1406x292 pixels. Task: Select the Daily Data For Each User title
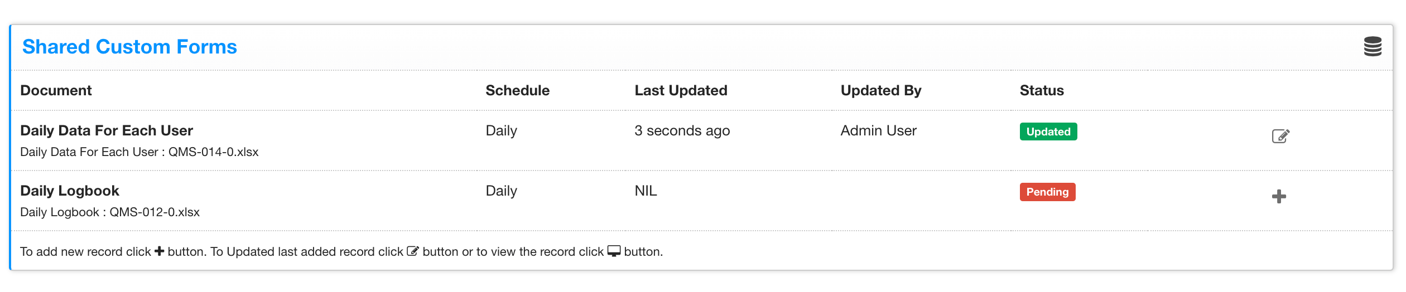click(x=107, y=130)
